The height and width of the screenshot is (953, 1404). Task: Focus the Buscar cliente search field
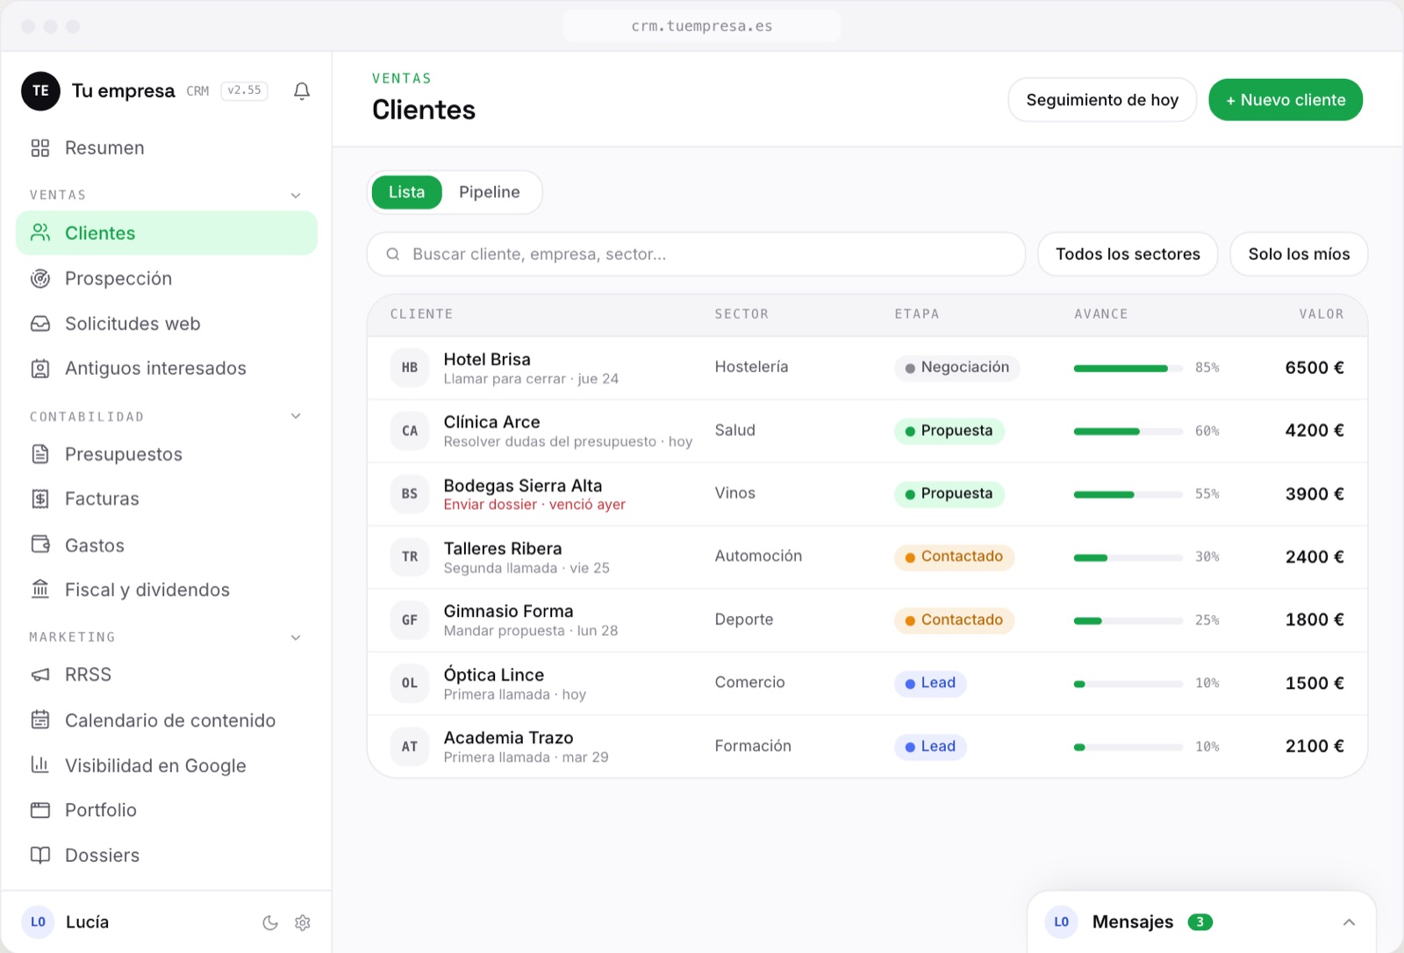point(696,254)
